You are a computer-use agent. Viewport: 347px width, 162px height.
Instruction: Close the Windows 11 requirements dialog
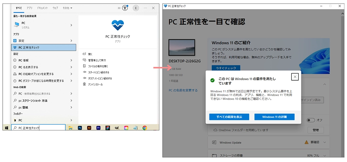pos(295,77)
